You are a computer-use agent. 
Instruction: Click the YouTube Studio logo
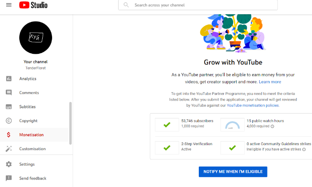33,5
